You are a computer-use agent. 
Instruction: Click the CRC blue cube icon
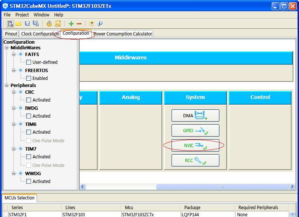[21, 92]
